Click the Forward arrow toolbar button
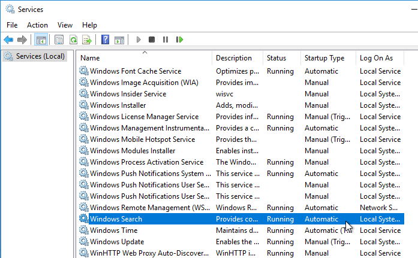This screenshot has height=258, width=418. 22,40
